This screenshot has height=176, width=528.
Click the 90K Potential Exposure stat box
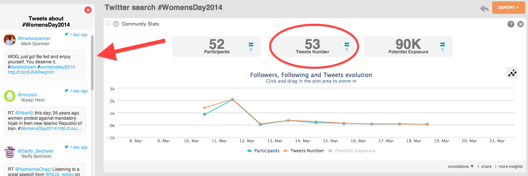coord(408,47)
